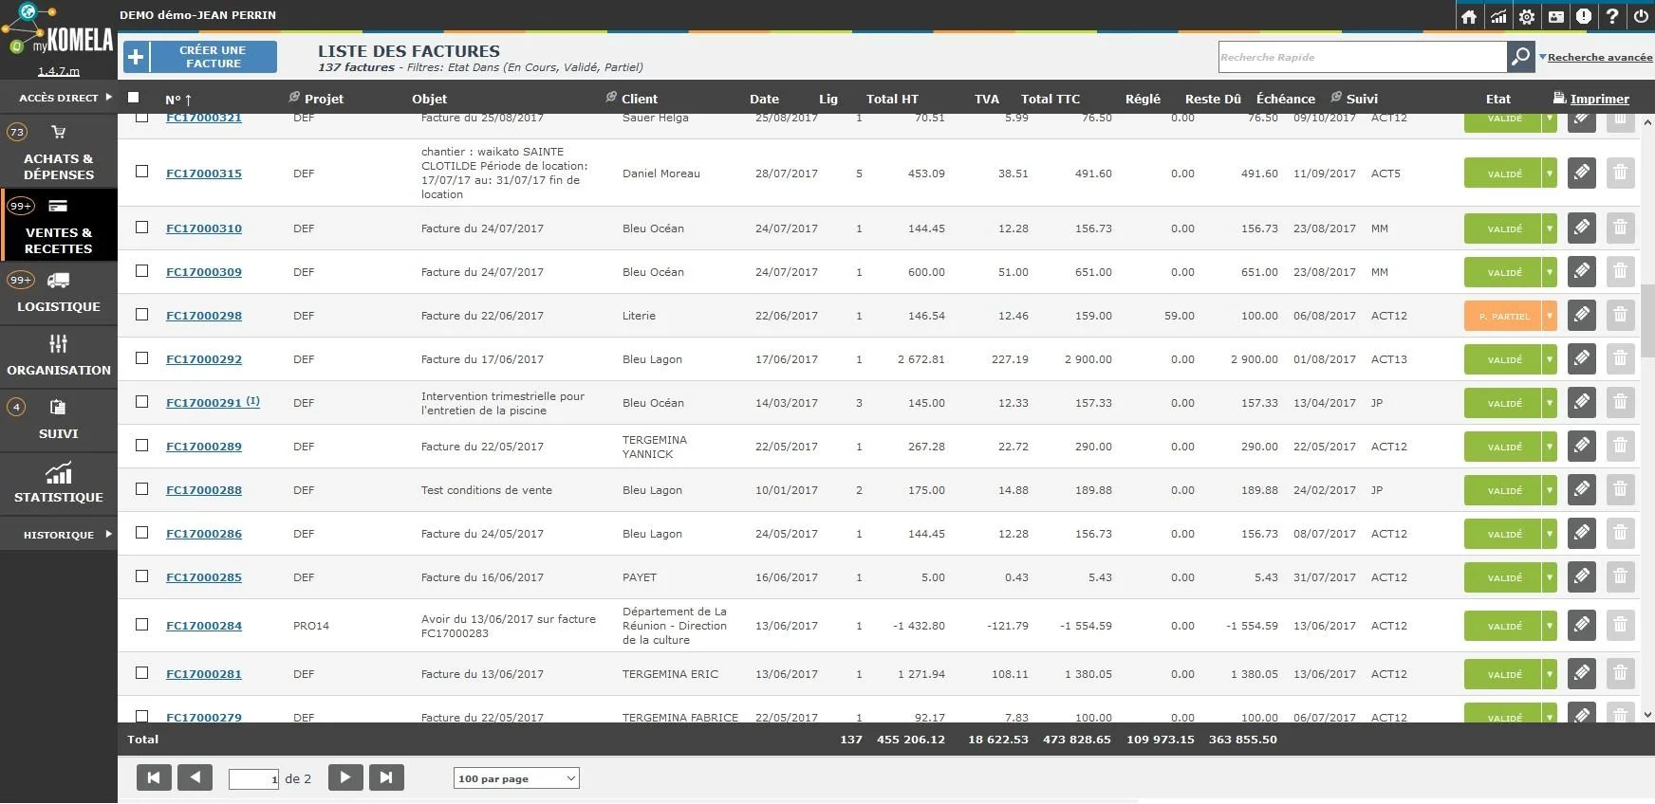Expand the Recherche avancée panel
Screen dimensions: 1655x804
(x=1596, y=57)
